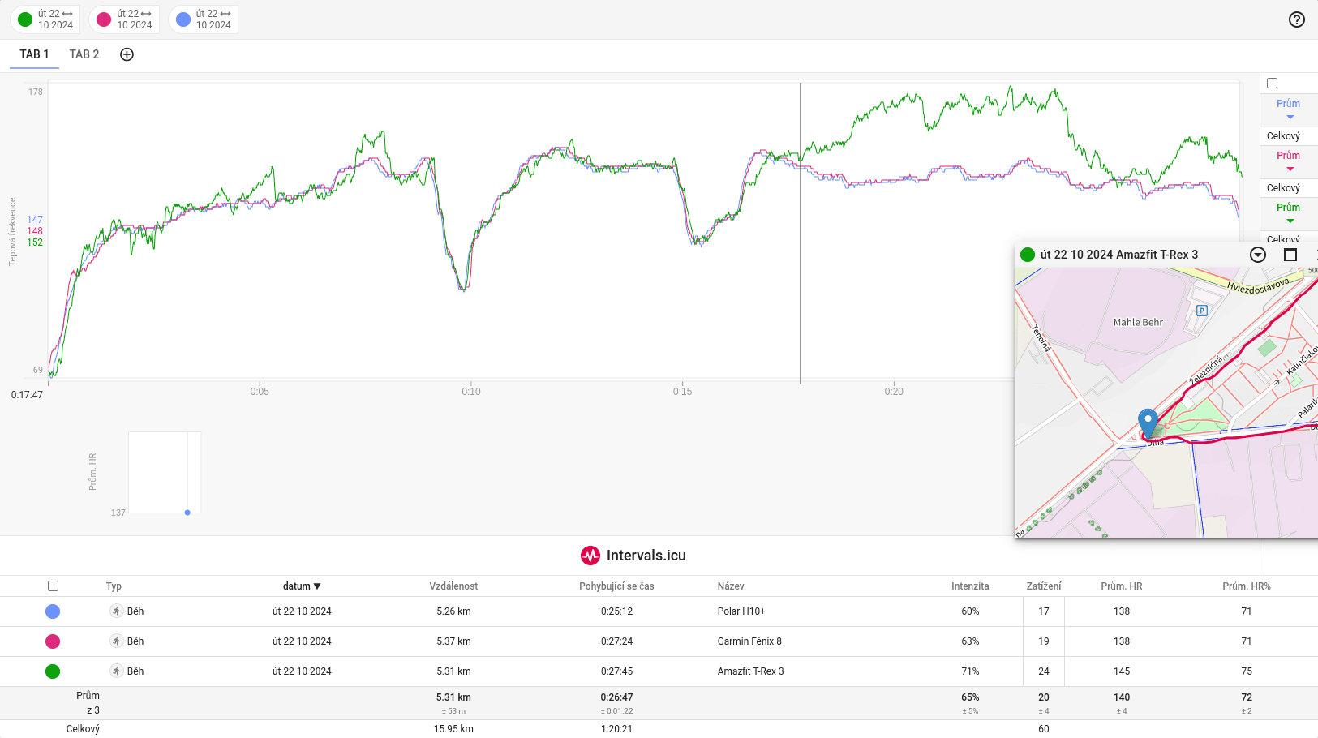The width and height of the screenshot is (1318, 738).
Task: Click running icon in Polar H10+ row
Action: [x=117, y=611]
